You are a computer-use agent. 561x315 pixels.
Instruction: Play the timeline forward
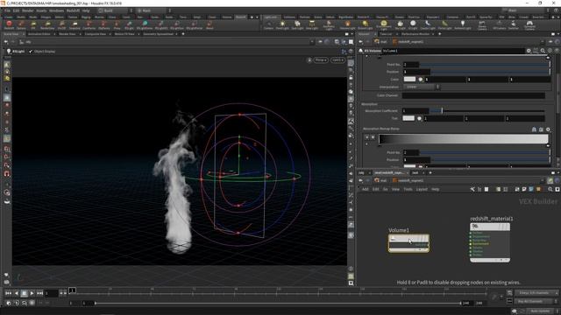click(32, 293)
